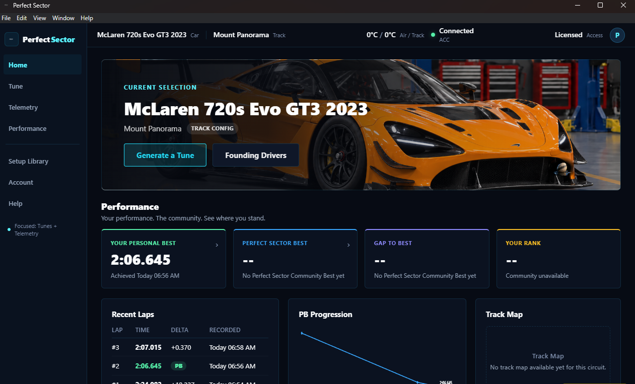Viewport: 635px width, 384px height.
Task: Expand the Perfect Sector Best card chevron
Action: pyautogui.click(x=348, y=245)
